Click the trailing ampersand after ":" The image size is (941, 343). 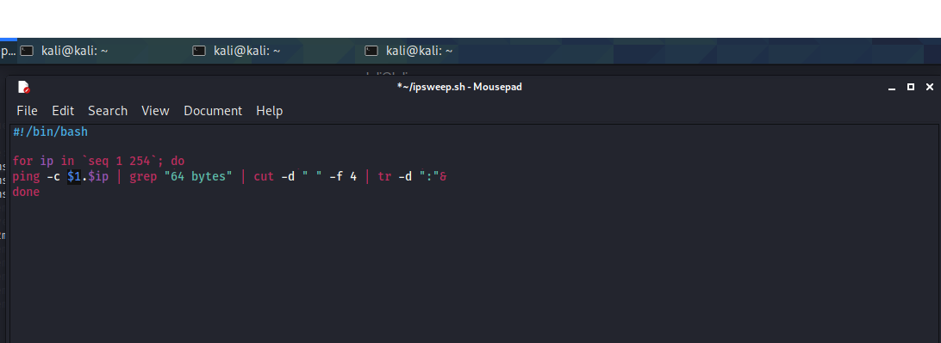(x=443, y=176)
